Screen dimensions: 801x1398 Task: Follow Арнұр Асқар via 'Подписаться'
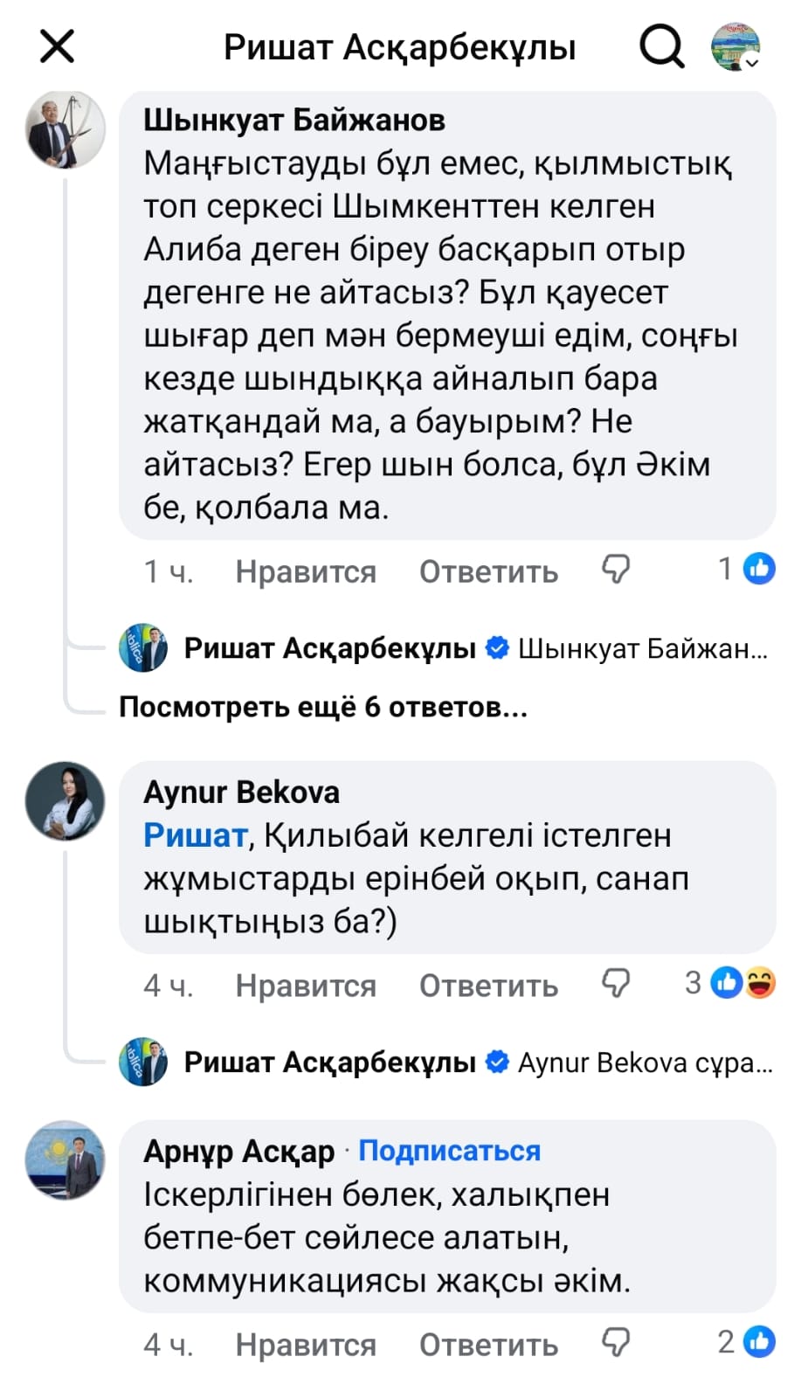point(449,1151)
